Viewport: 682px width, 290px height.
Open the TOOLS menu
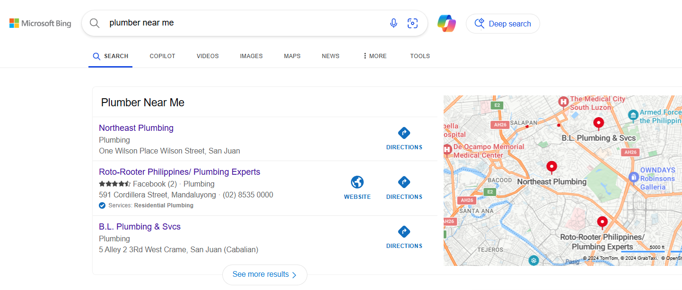tap(420, 56)
